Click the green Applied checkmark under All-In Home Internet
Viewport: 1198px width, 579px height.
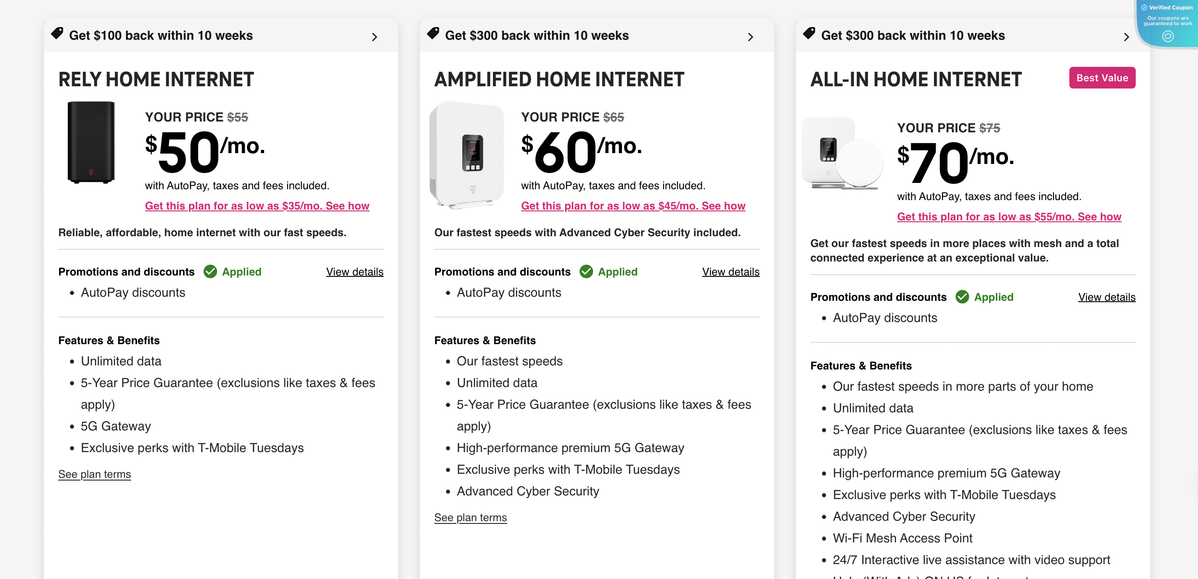tap(963, 297)
